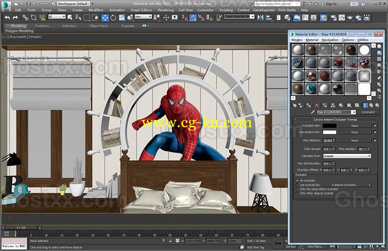Image resolution: width=388 pixels, height=251 pixels.
Task: Select Only other objects occlude option
Action: tap(297, 193)
